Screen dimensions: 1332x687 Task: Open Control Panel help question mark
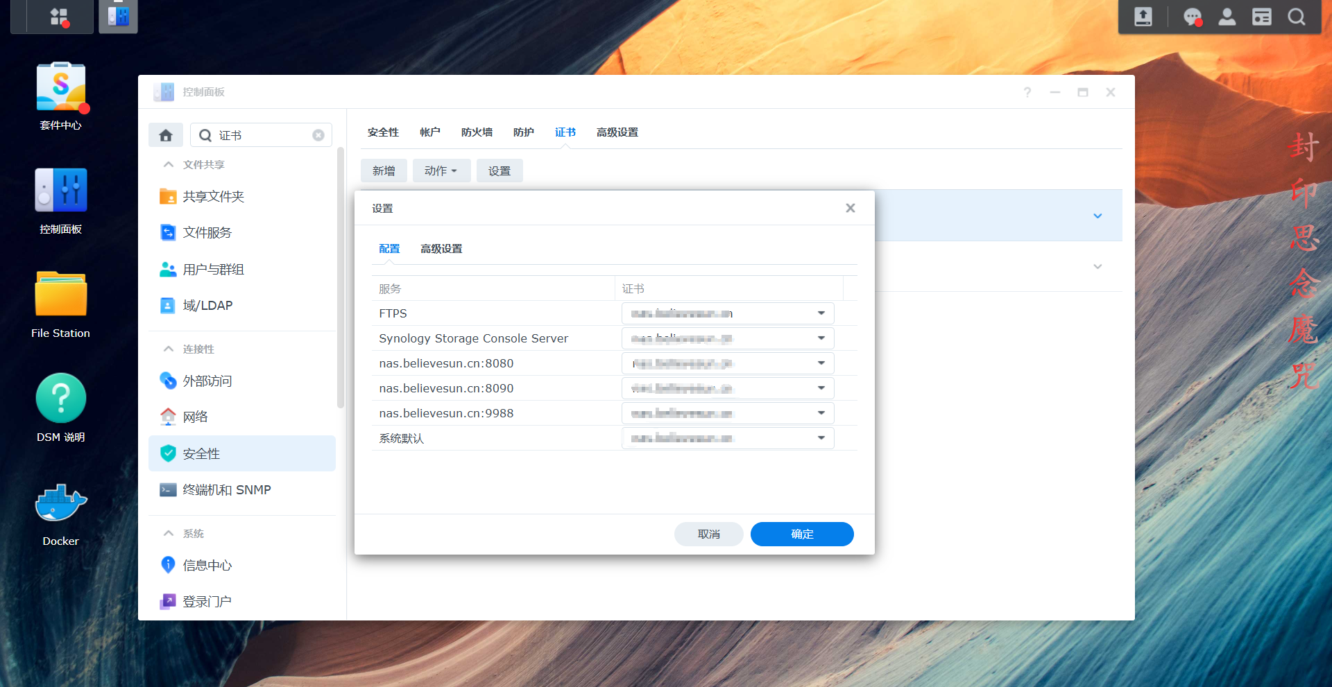[1027, 92]
